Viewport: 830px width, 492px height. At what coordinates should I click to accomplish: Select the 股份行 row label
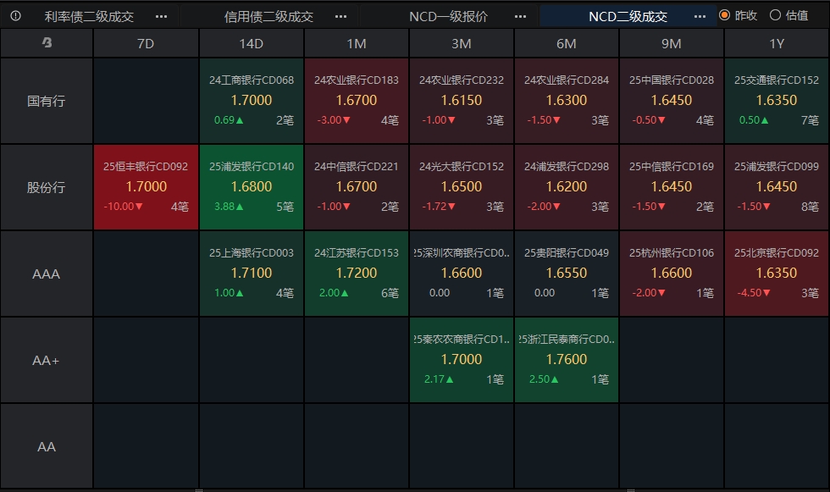pos(47,187)
